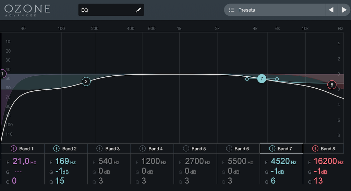Click the right Q handle of node 7
The image size is (351, 191).
pyautogui.click(x=277, y=79)
